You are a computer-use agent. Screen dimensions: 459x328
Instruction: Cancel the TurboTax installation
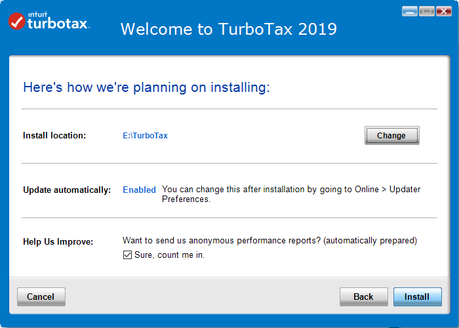pos(41,297)
